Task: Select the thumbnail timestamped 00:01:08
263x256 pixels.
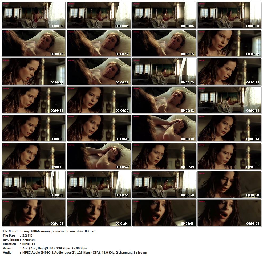Action: click(x=229, y=213)
